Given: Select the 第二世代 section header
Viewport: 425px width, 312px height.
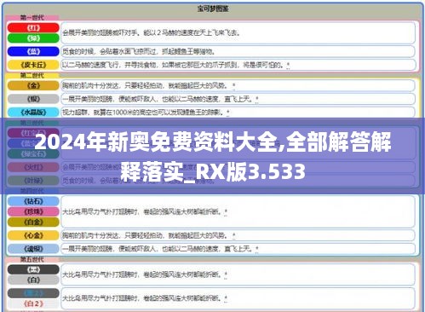Looking at the screenshot, I should tap(32, 75).
